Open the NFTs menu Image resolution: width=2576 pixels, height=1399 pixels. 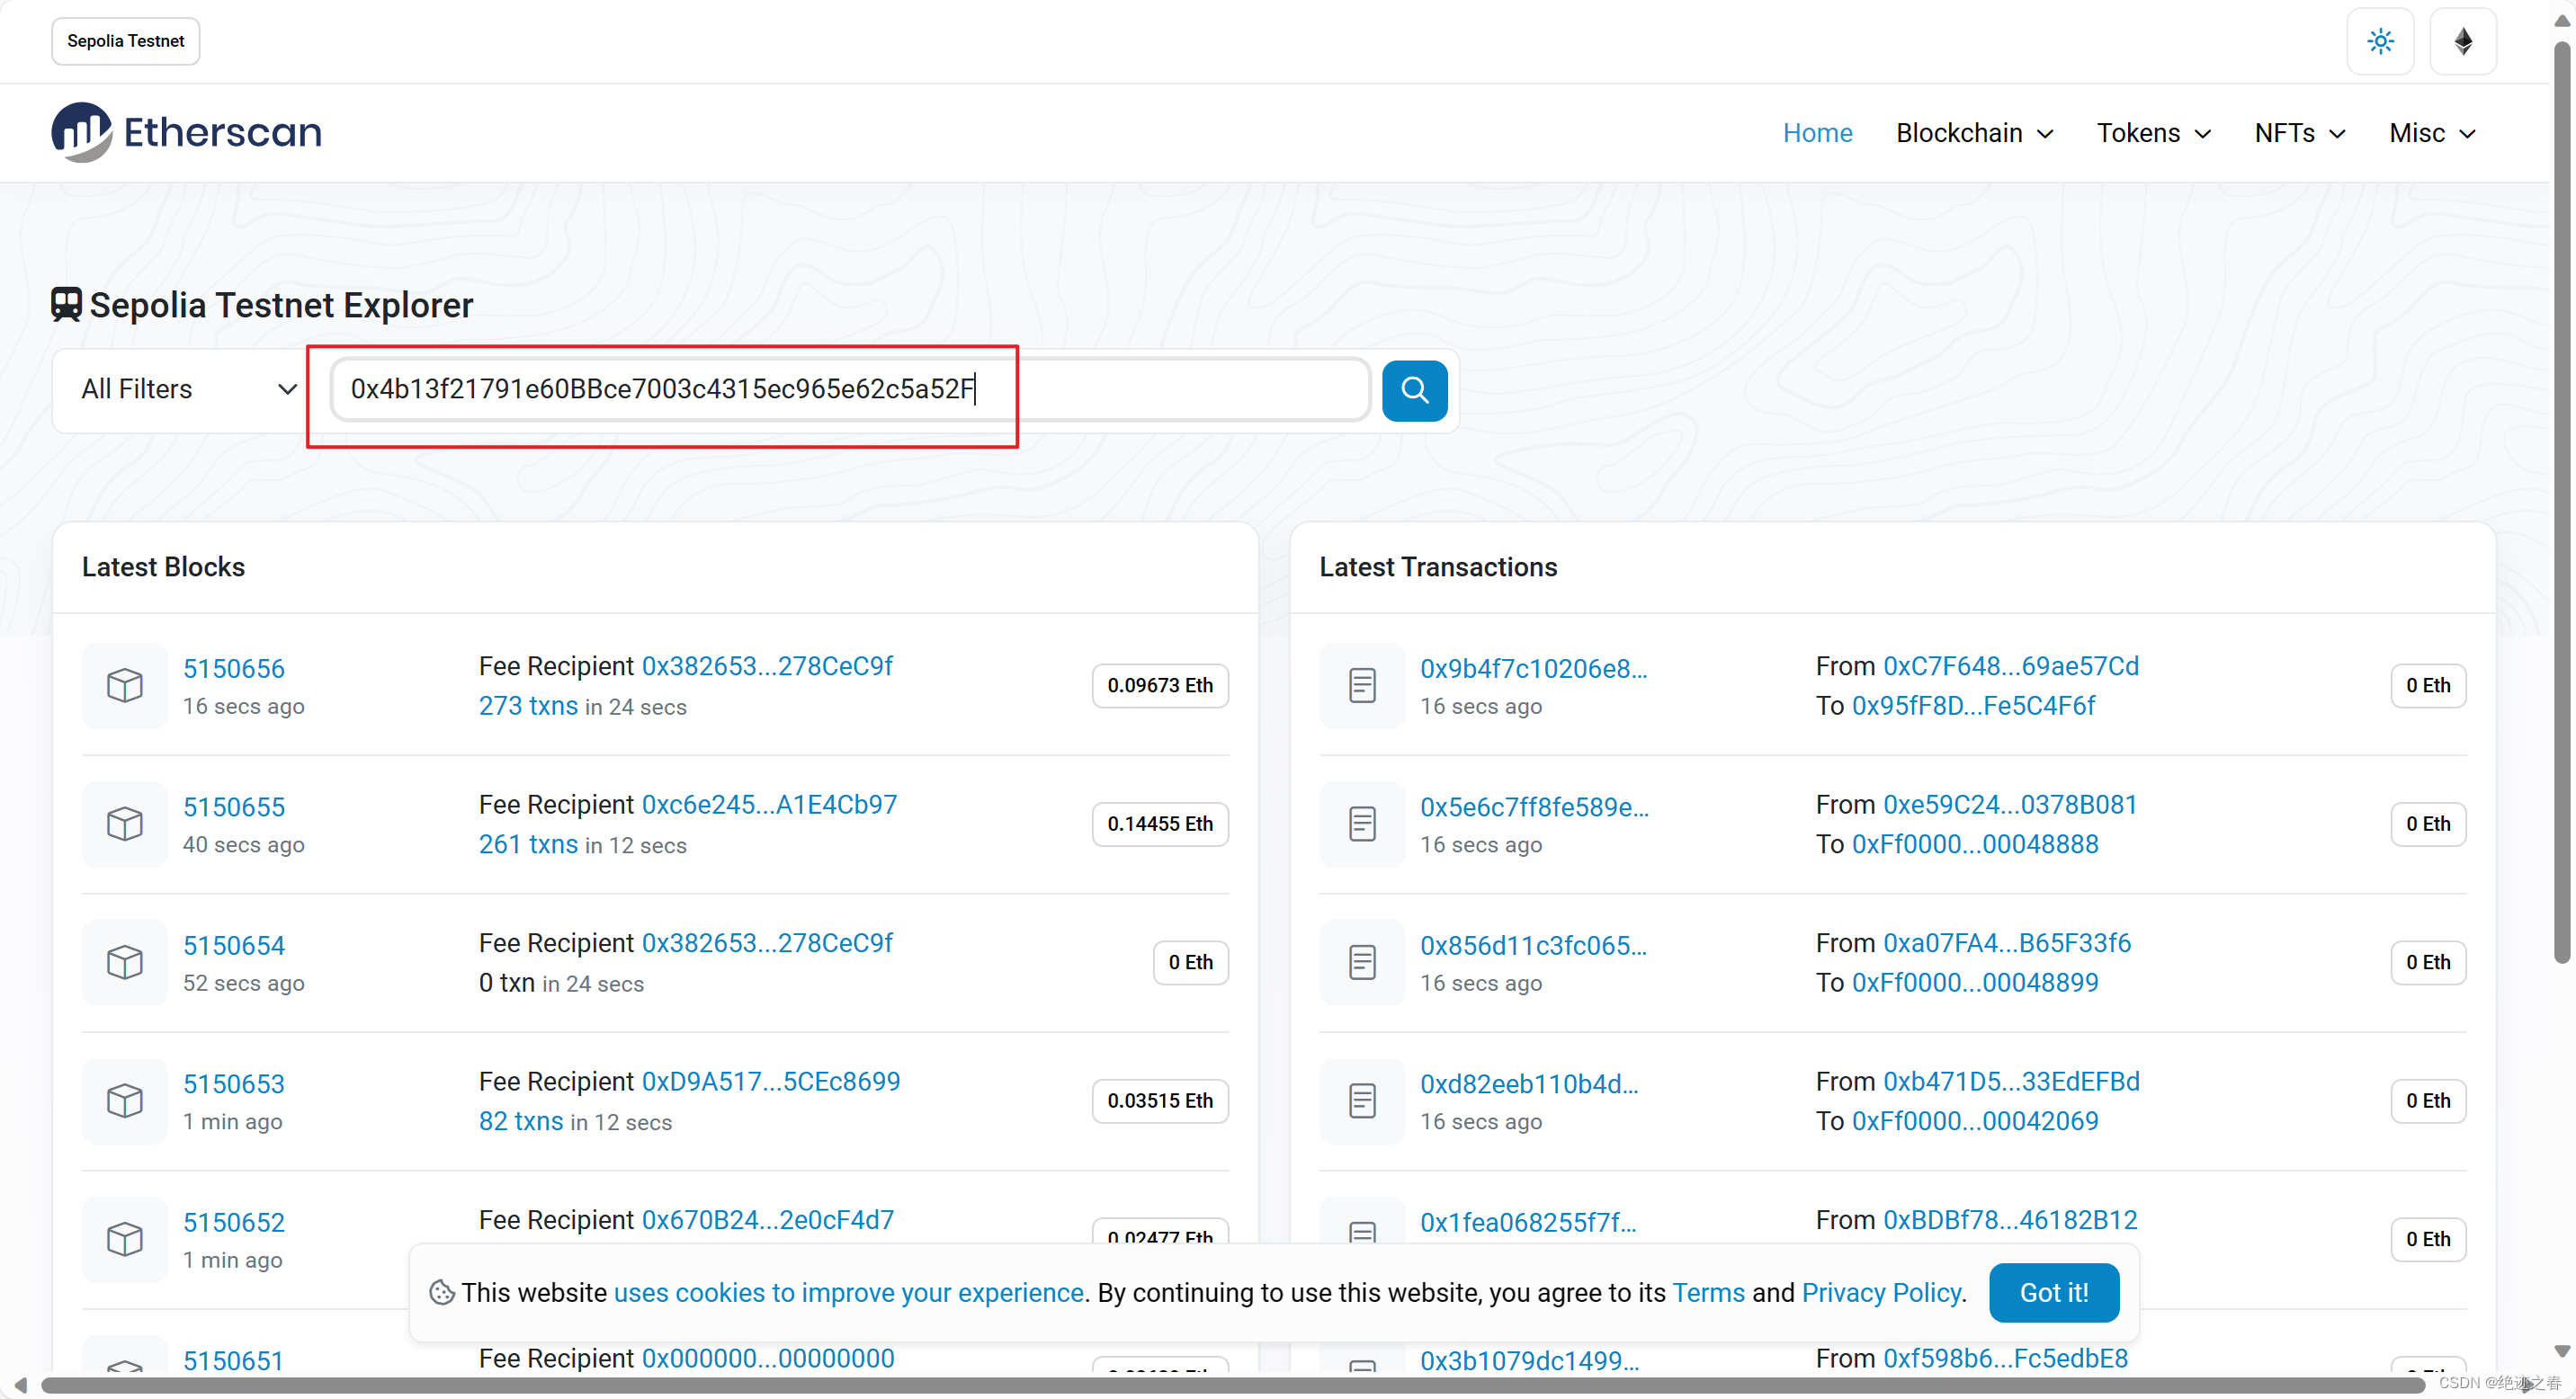point(2299,133)
